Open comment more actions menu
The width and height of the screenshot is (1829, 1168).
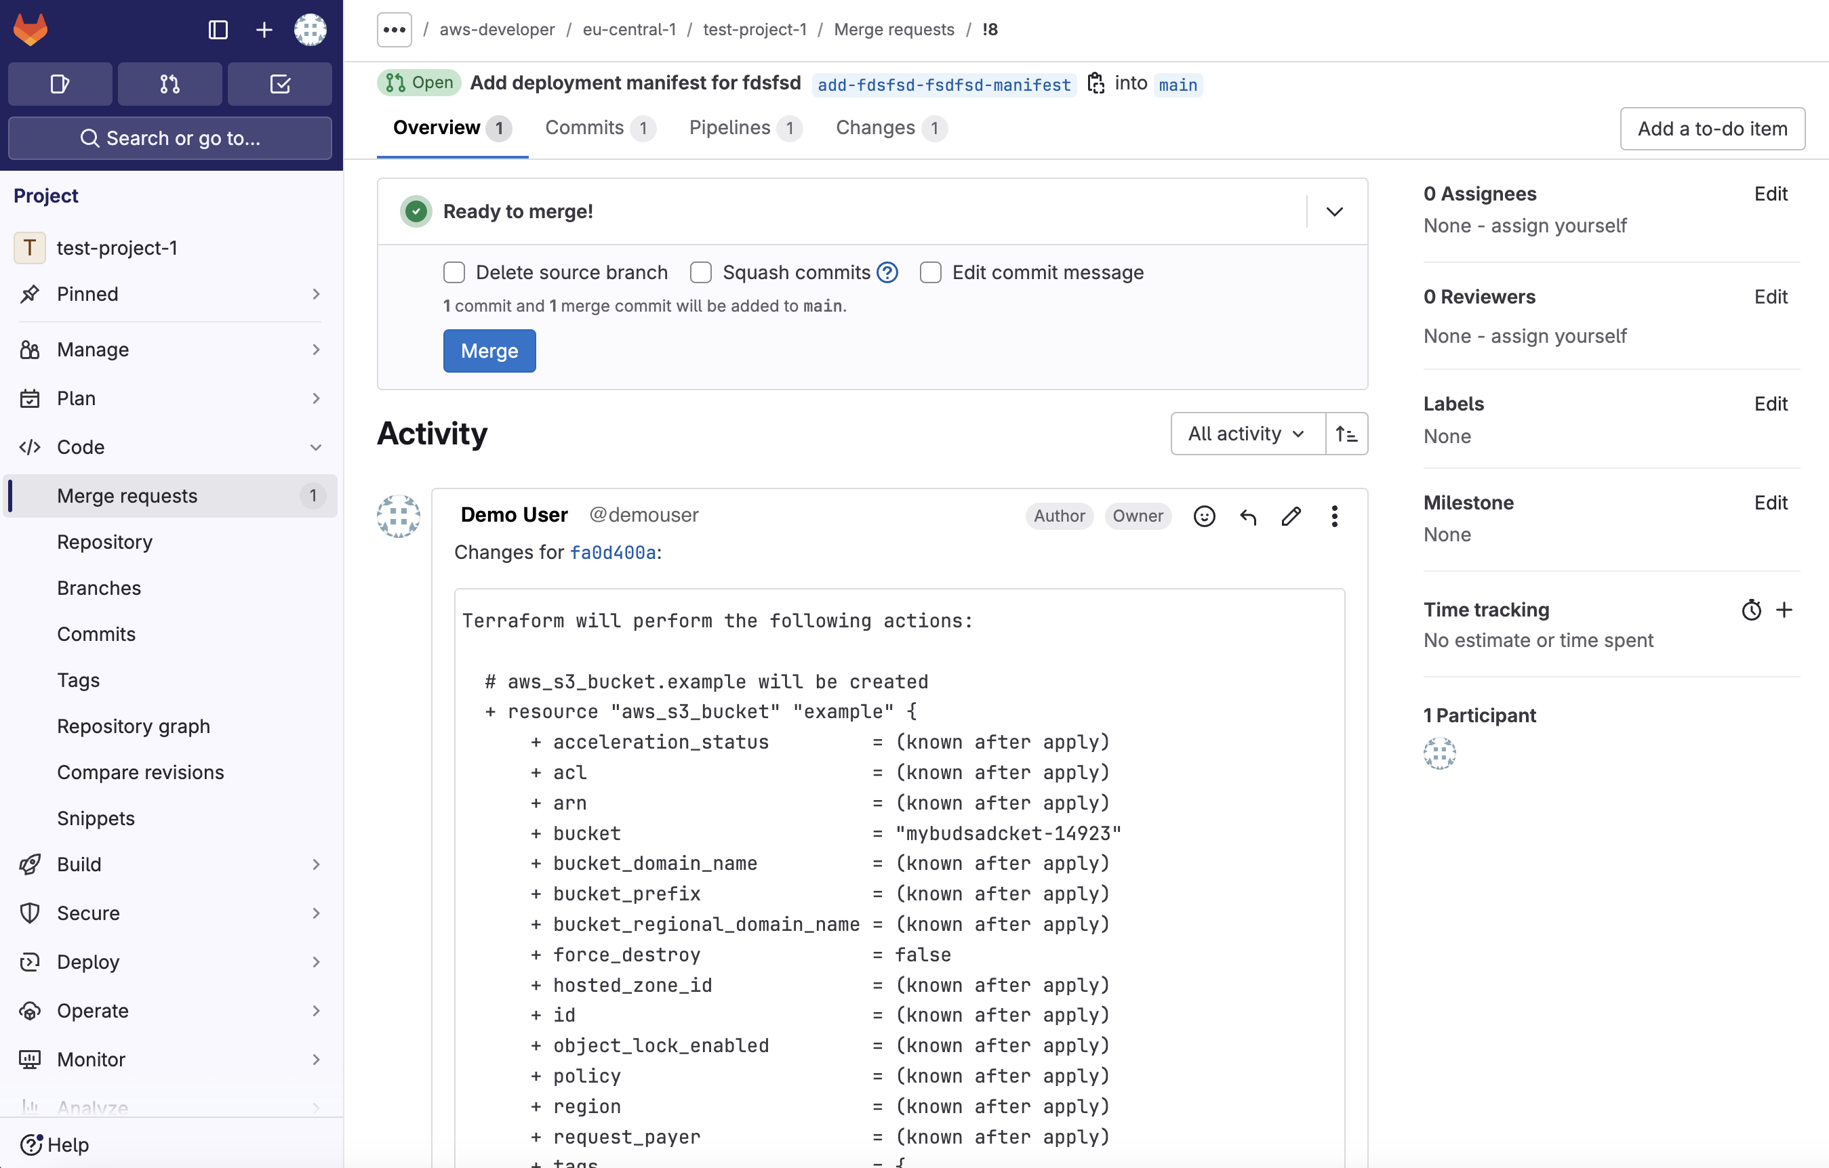[1335, 516]
